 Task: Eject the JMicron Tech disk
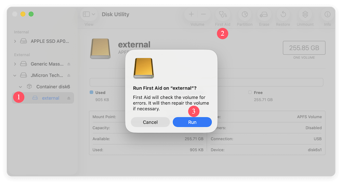click(69, 75)
